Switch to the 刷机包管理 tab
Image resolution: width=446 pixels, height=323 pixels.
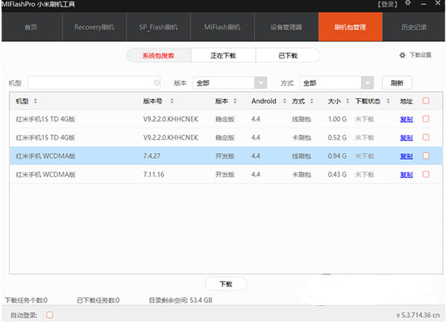(351, 27)
